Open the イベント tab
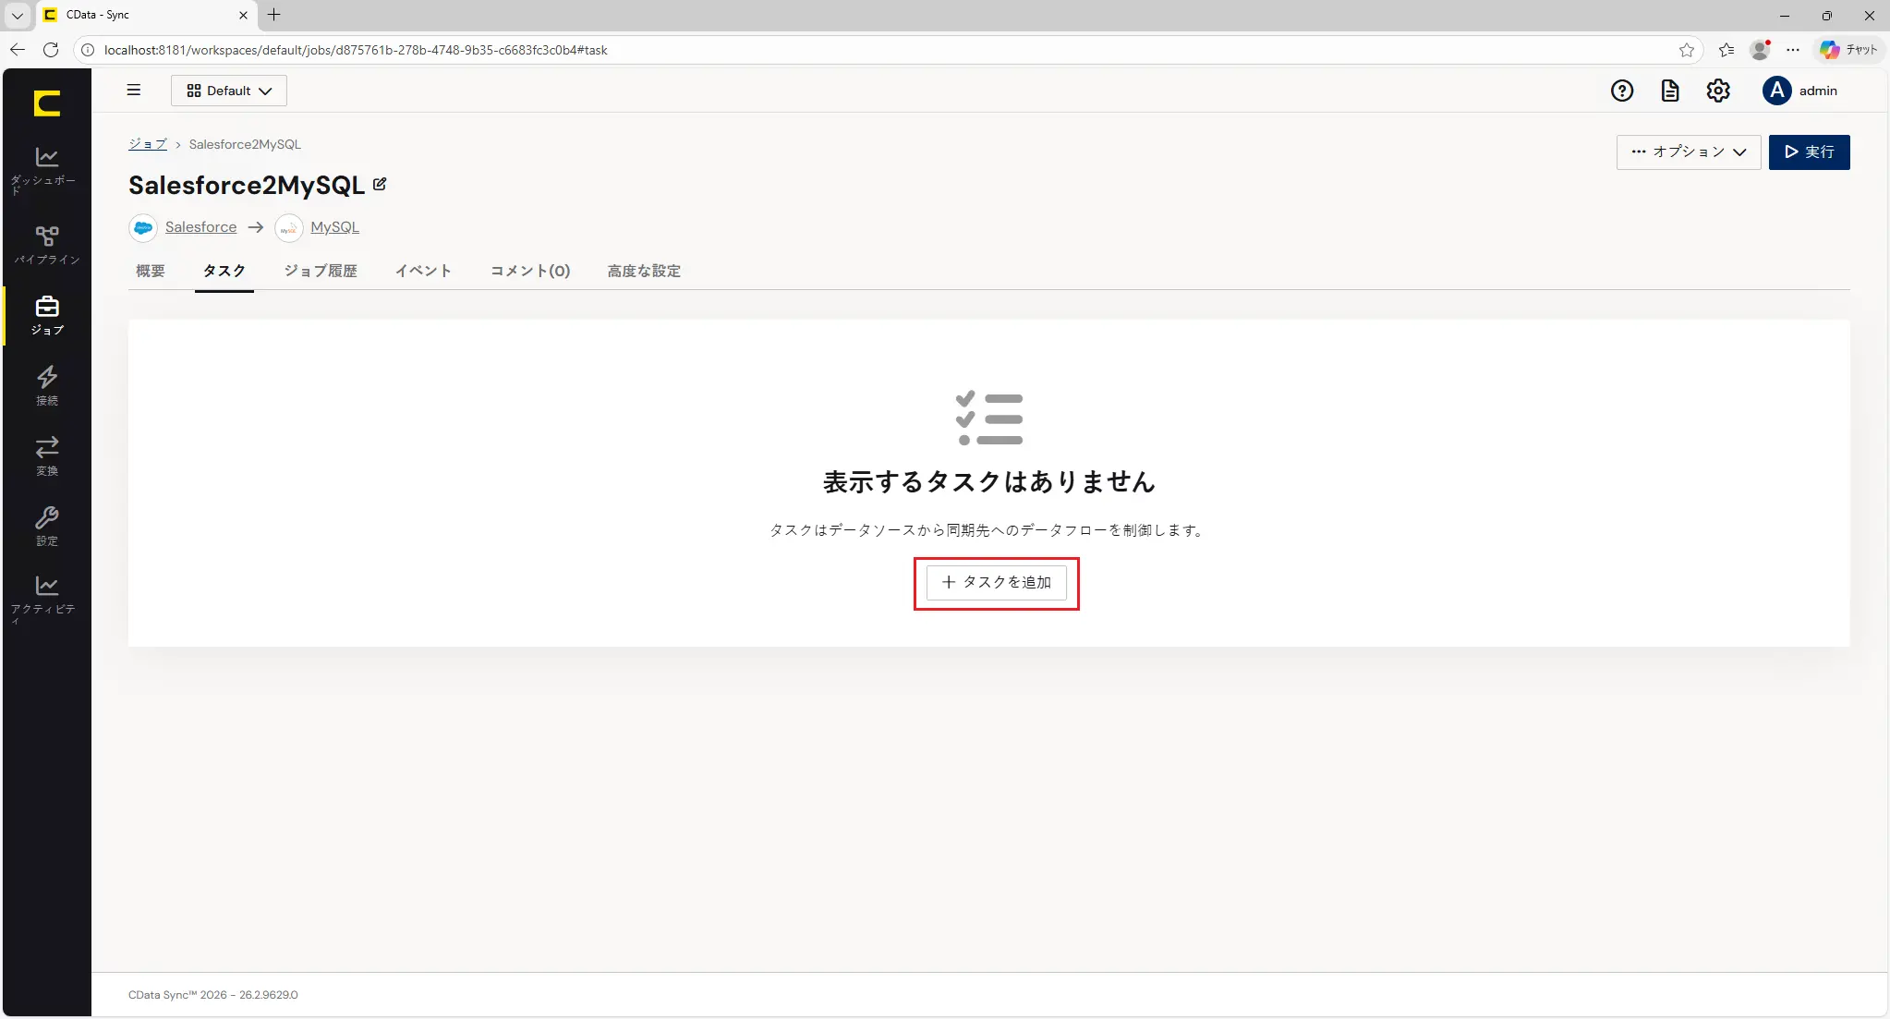Viewport: 1890px width, 1019px height. point(424,271)
